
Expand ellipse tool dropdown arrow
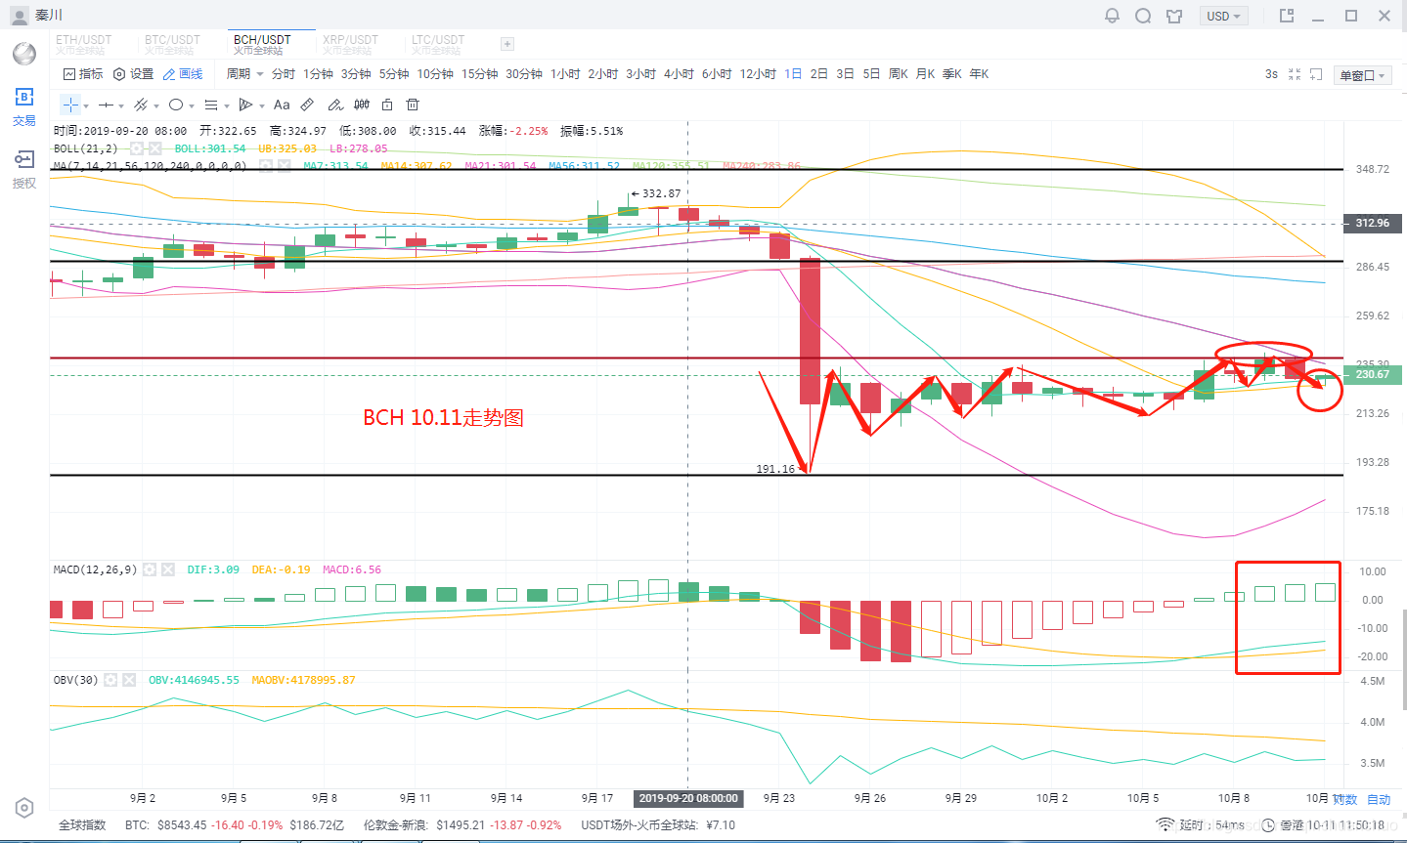tap(192, 105)
